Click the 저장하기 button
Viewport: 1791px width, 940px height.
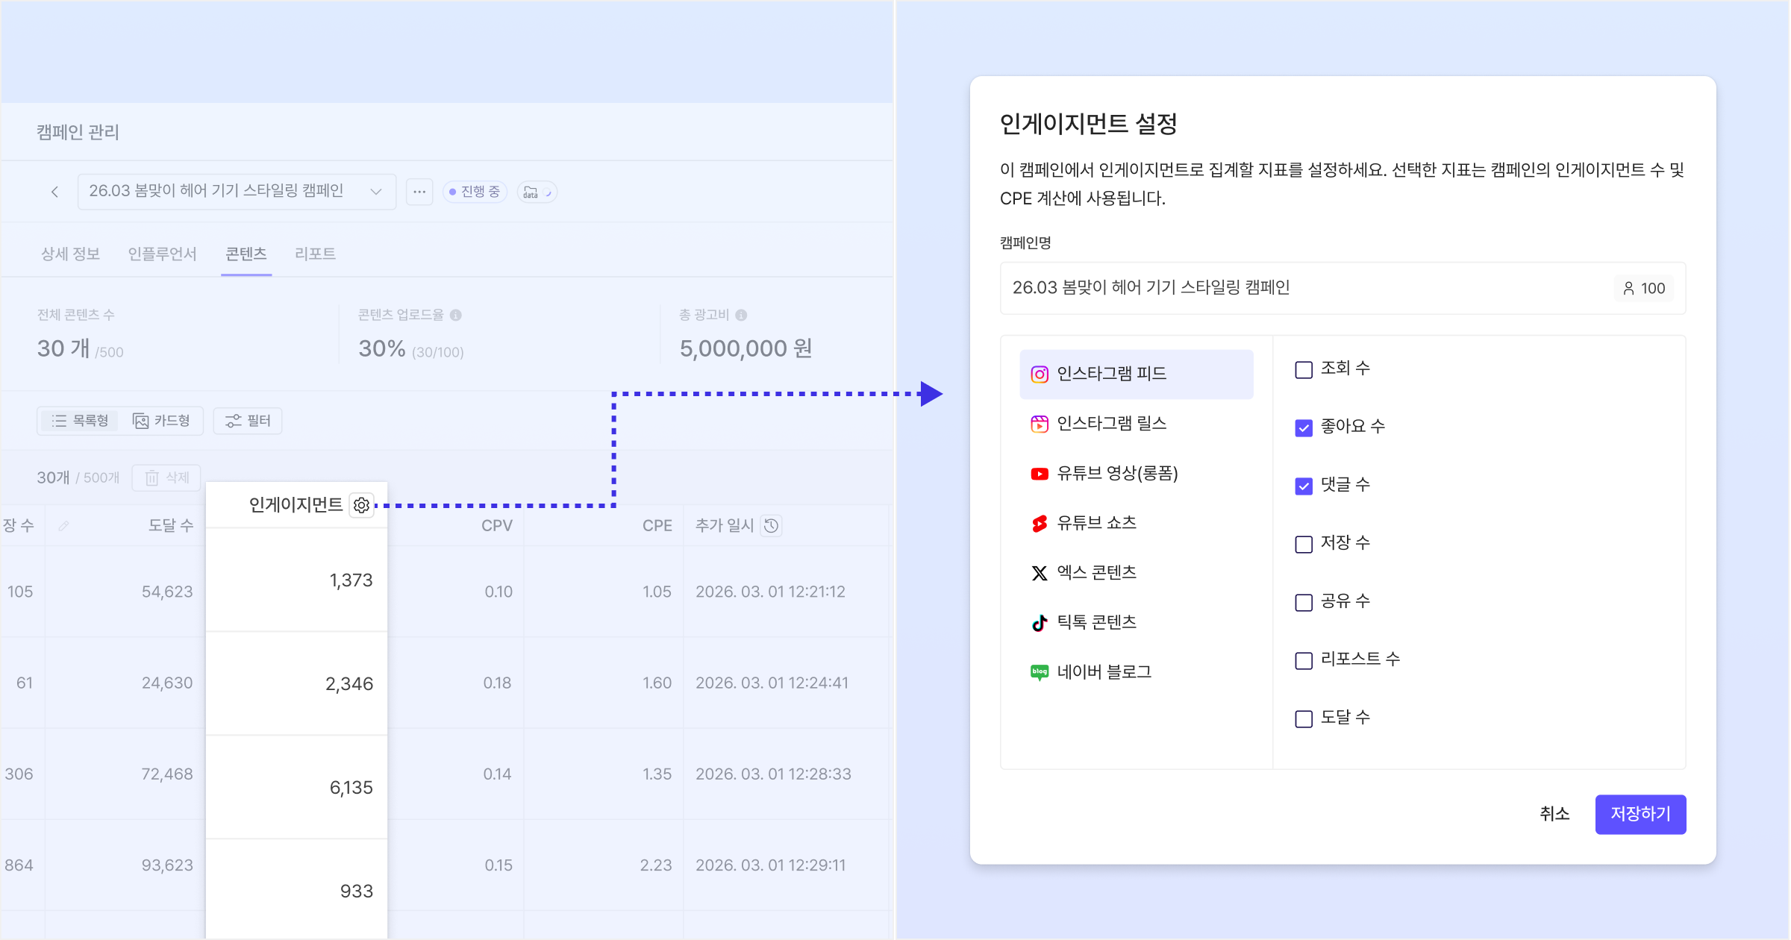point(1640,814)
